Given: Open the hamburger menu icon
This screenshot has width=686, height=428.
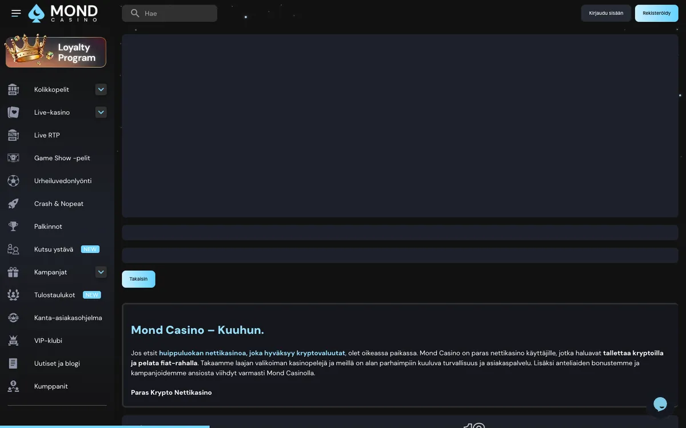Looking at the screenshot, I should point(16,13).
